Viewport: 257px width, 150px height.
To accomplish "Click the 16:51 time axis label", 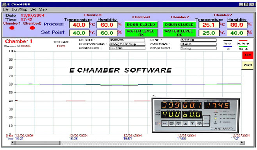I will 127,139.
